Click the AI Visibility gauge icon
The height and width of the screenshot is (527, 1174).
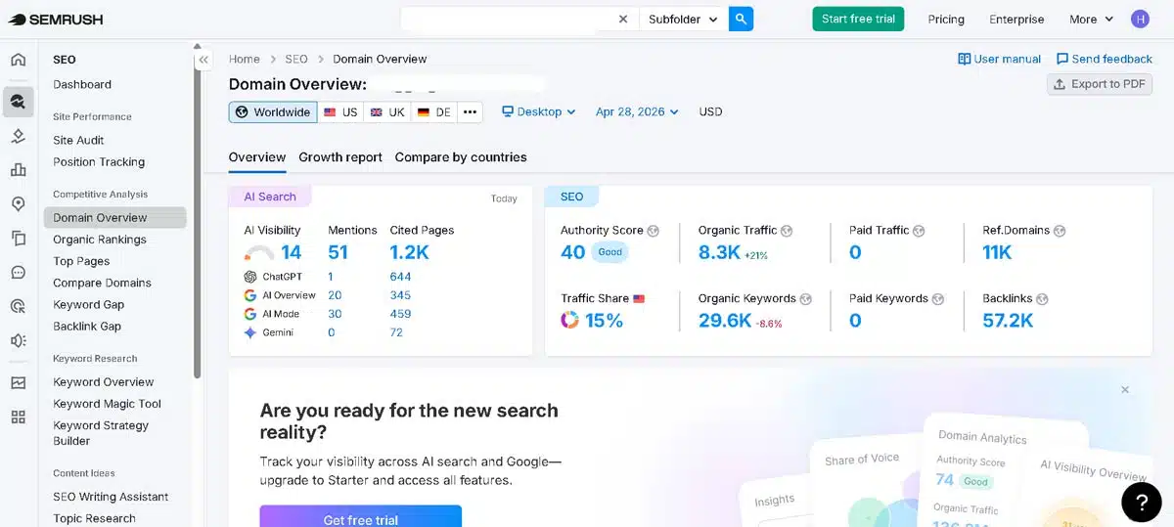click(x=258, y=254)
